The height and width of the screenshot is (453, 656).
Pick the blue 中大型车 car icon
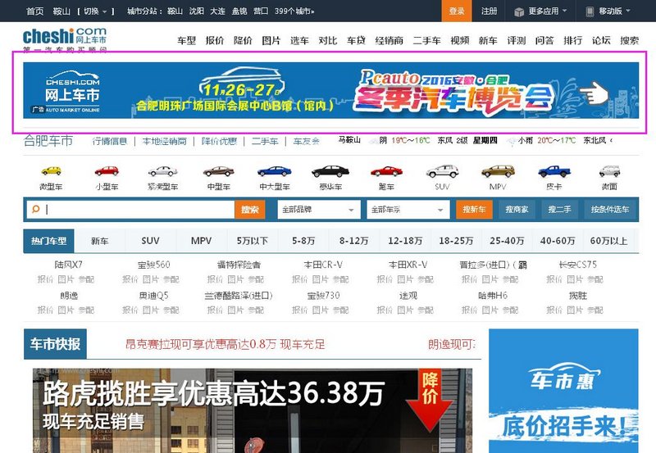pos(275,171)
